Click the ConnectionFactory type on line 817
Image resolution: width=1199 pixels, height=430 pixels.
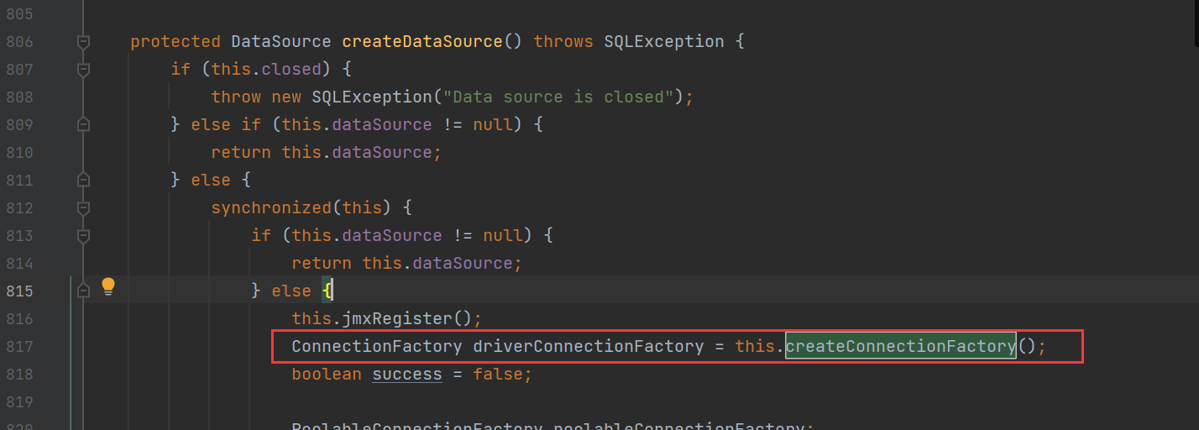[x=376, y=346]
